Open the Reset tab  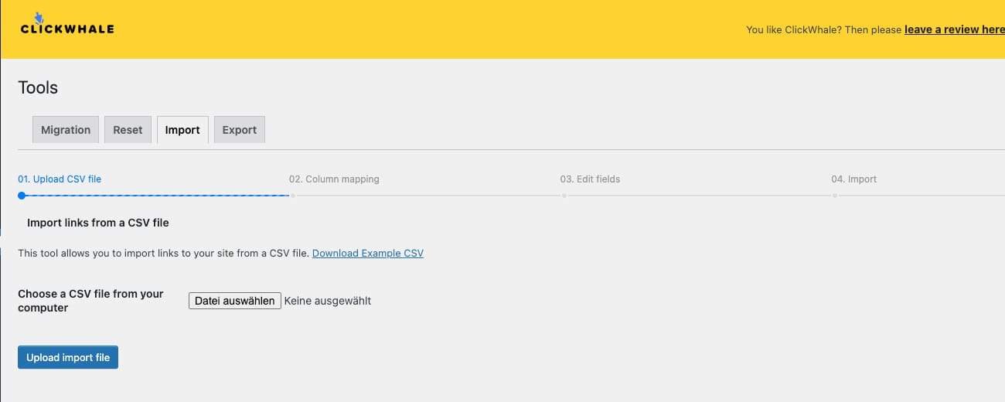click(x=128, y=130)
